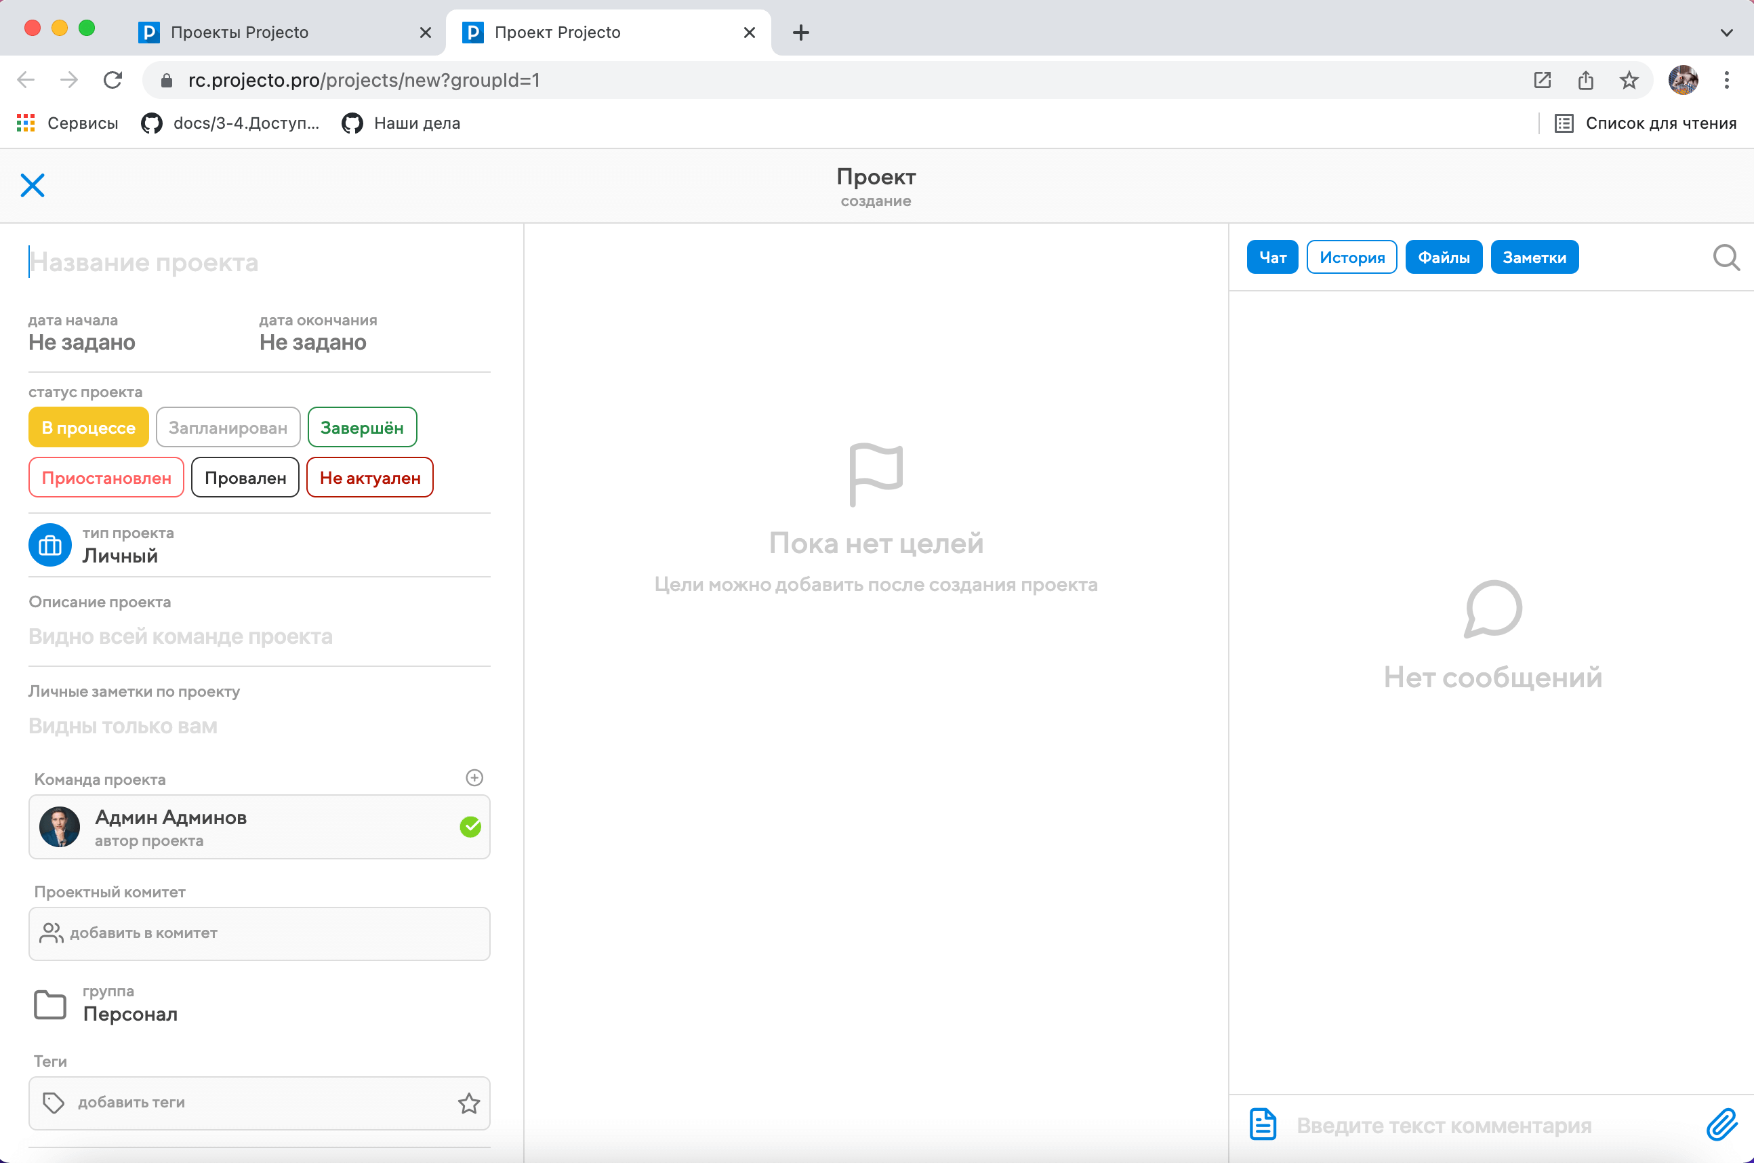This screenshot has width=1754, height=1163.
Task: Click the folder icon for группа Персонал
Action: pyautogui.click(x=50, y=1004)
